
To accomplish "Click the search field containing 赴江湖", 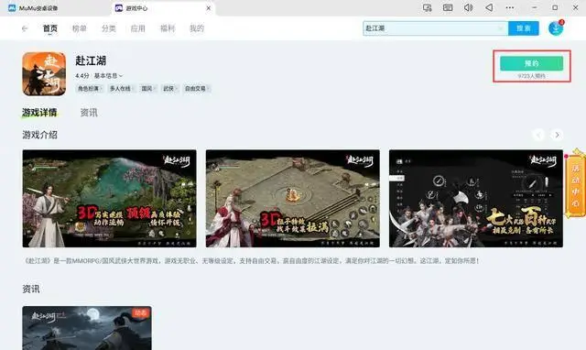I will click(436, 28).
